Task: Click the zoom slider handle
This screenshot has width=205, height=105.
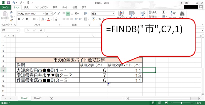Action: tap(181, 103)
